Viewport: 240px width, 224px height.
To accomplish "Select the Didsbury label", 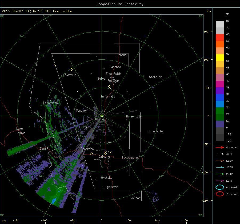I will (101, 119).
